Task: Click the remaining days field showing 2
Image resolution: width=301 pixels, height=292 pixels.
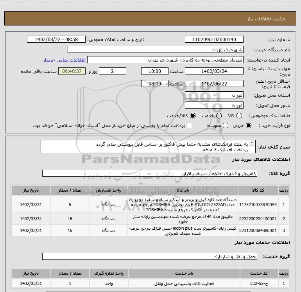Action: [x=113, y=71]
